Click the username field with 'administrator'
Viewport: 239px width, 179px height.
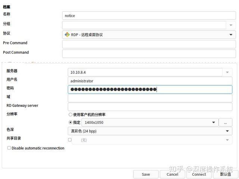[x=150, y=81]
